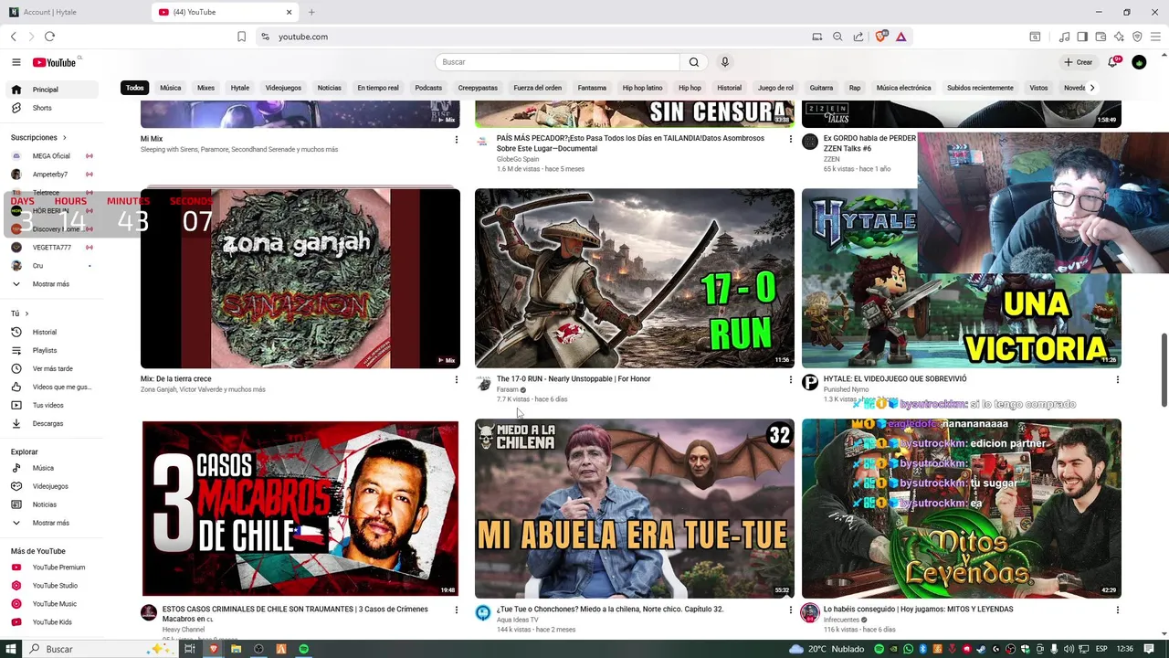Image resolution: width=1169 pixels, height=658 pixels.
Task: Reload the page
Action: (x=49, y=37)
